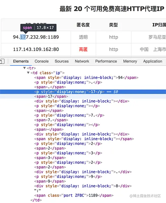
Task: Select the hidden p containing only a dot
Action: [x=68, y=82]
